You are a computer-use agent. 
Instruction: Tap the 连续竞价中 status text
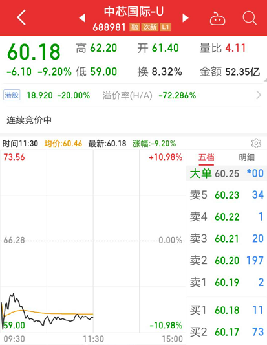pos(29,120)
